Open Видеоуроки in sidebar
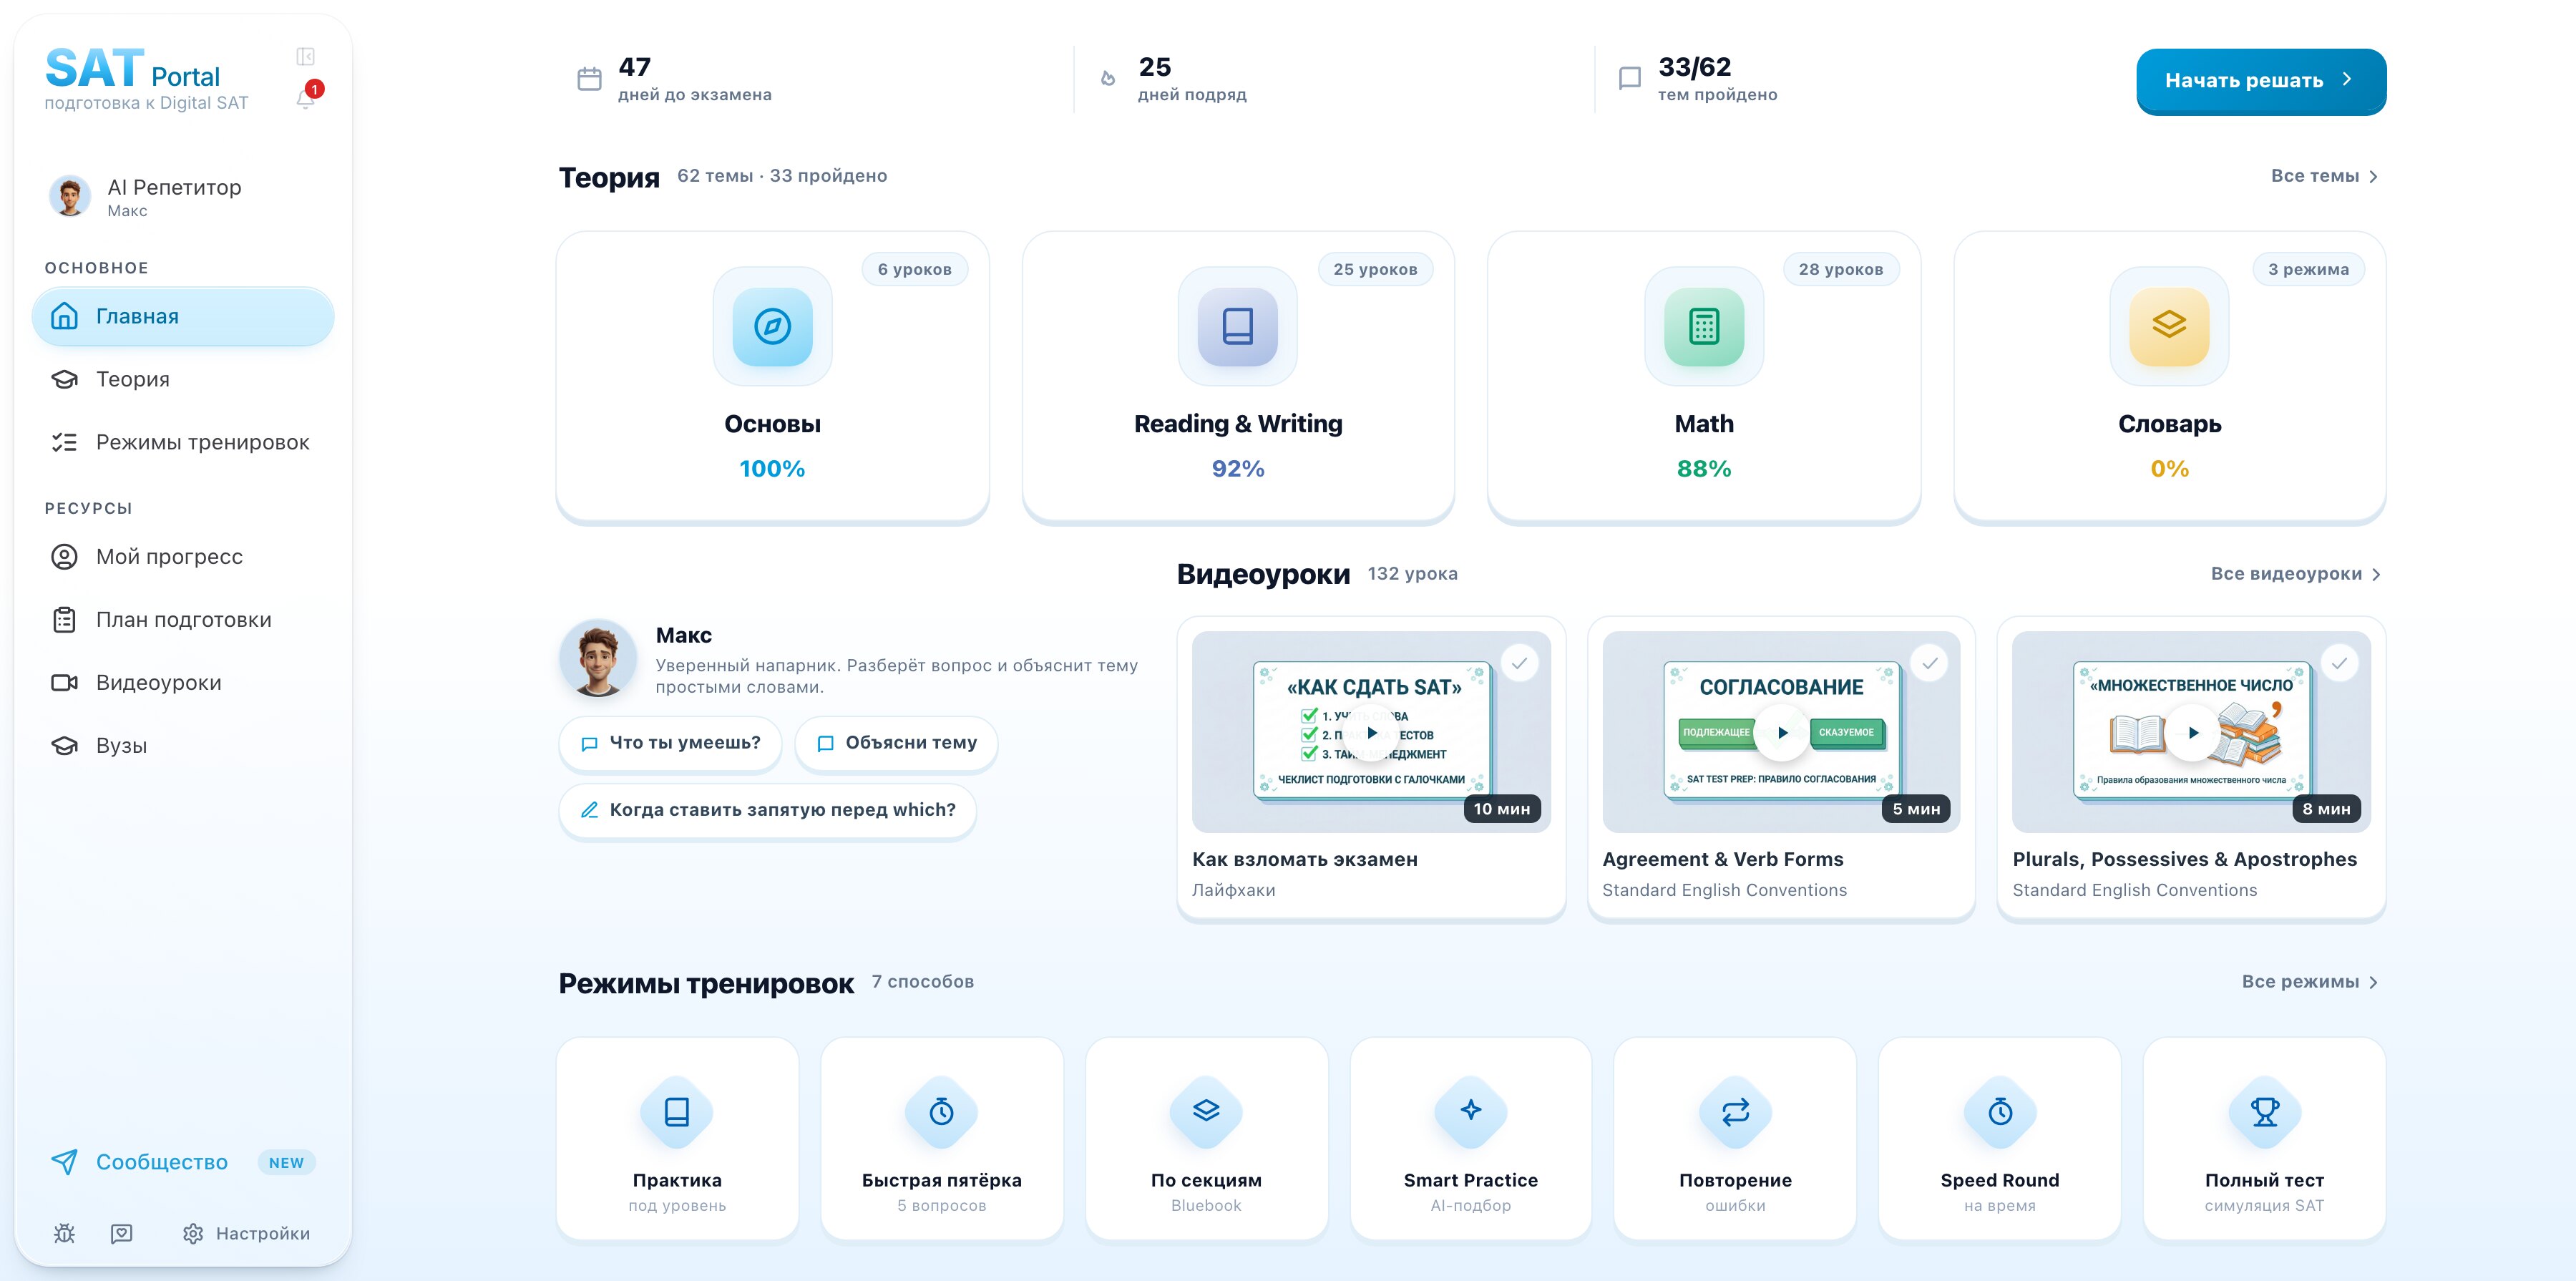Screen dimensions: 2576x1281 (x=183, y=683)
